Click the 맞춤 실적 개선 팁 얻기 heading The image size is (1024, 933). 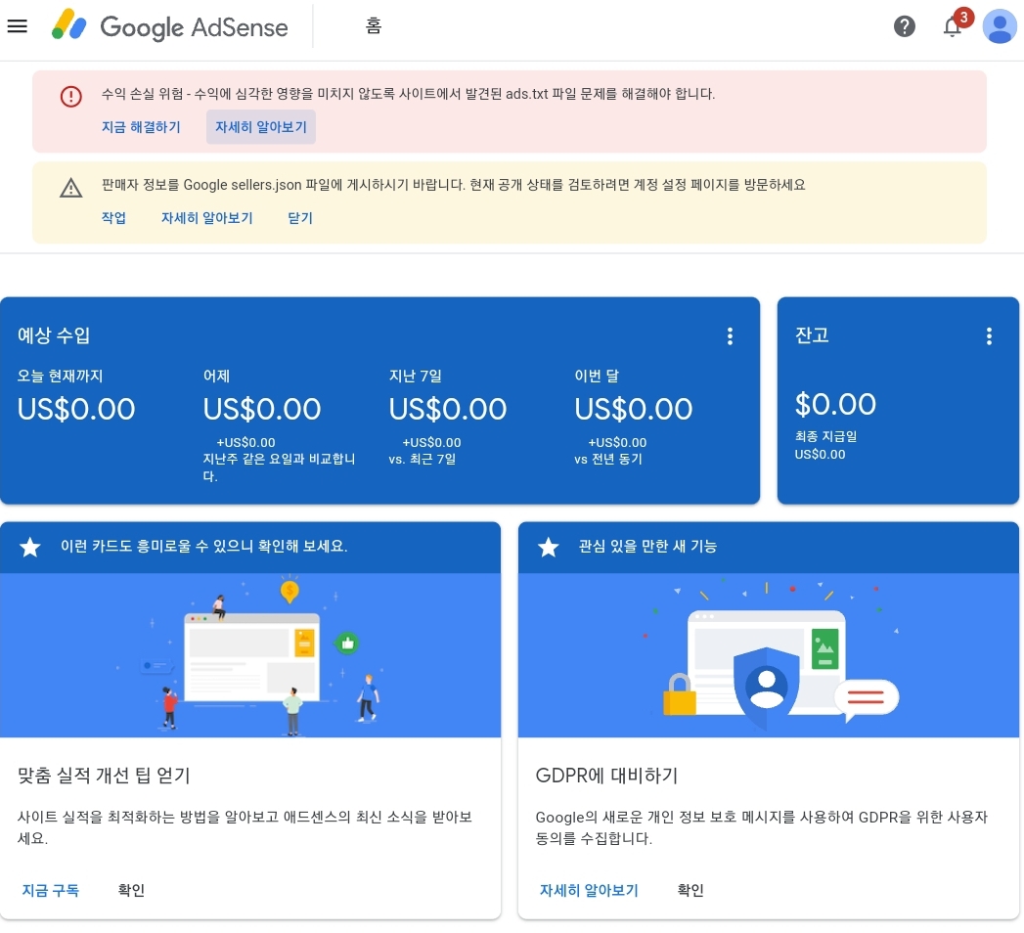point(104,775)
